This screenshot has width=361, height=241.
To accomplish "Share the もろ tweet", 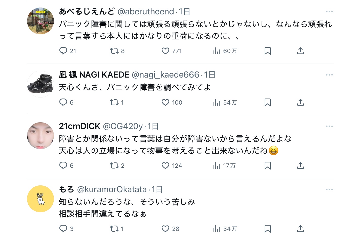I will (300, 229).
